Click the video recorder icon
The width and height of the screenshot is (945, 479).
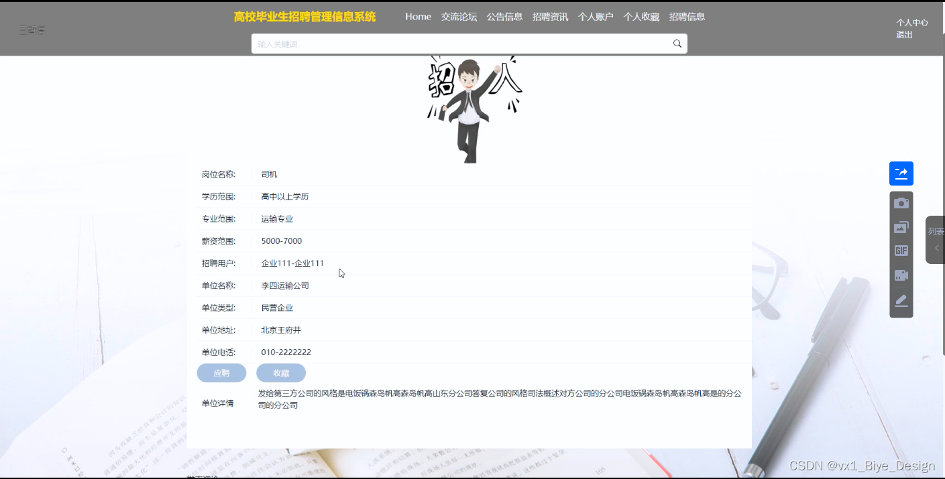[x=901, y=275]
